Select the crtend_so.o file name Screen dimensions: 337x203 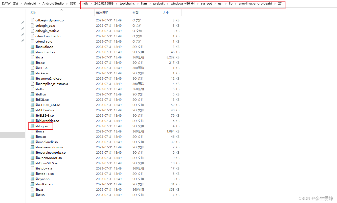(44, 41)
